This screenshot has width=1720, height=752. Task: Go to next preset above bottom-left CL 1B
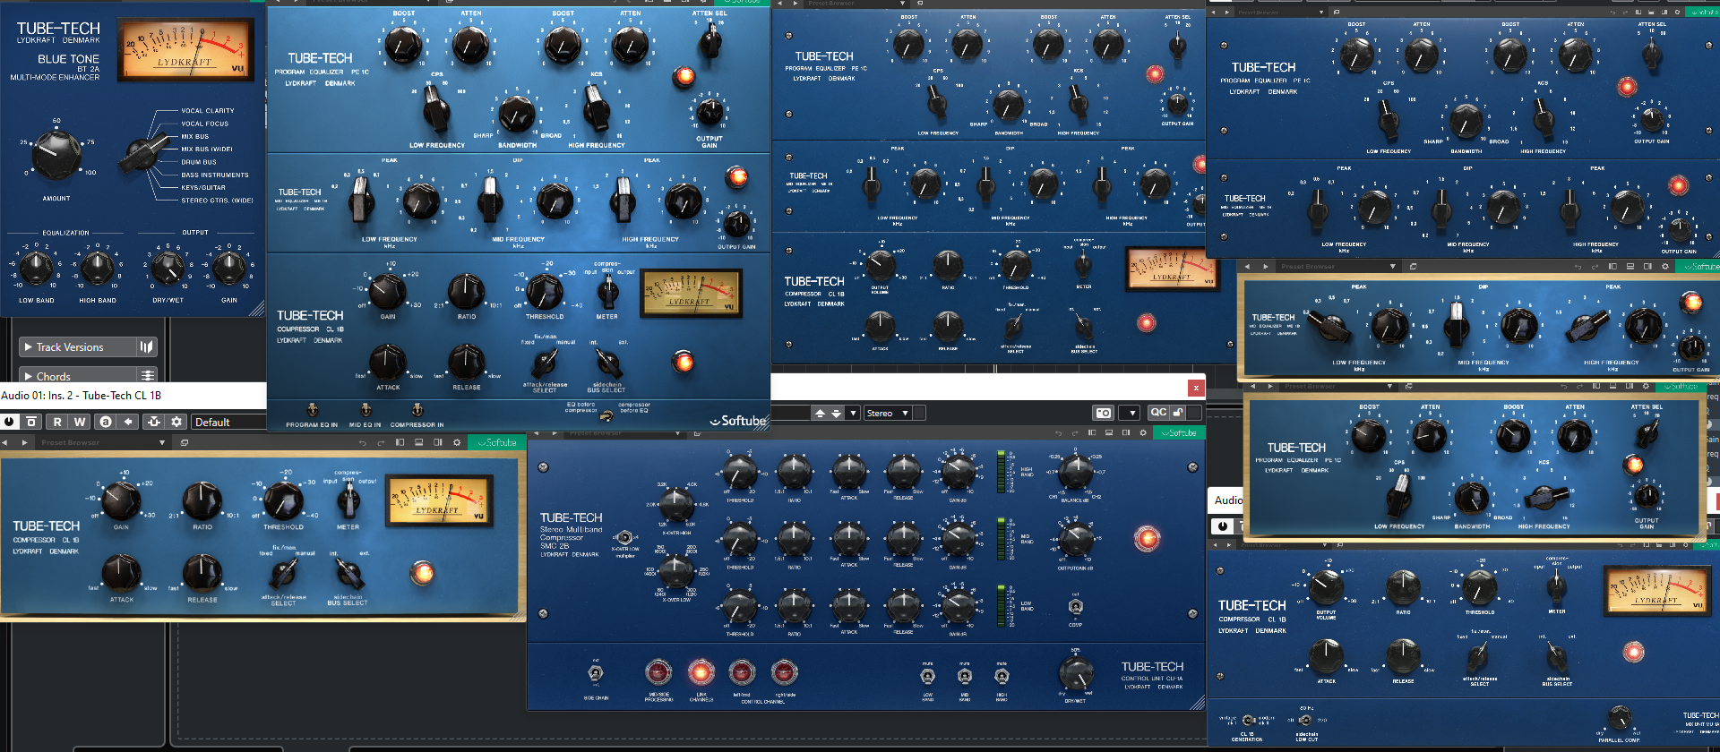(x=24, y=442)
